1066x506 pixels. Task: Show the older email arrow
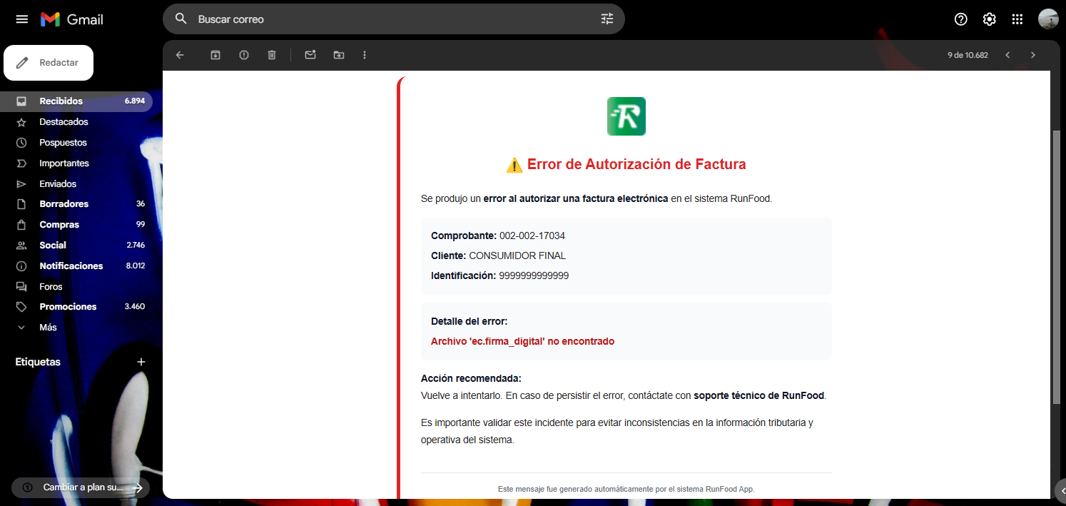1032,55
